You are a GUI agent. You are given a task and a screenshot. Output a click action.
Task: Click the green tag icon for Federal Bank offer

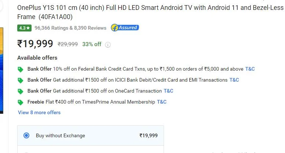[21, 70]
